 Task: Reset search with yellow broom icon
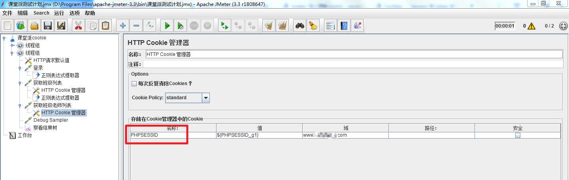pos(313,26)
